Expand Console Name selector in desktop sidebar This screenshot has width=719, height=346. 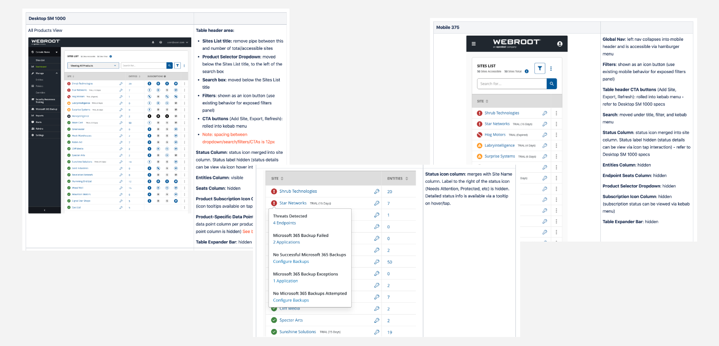coord(45,52)
